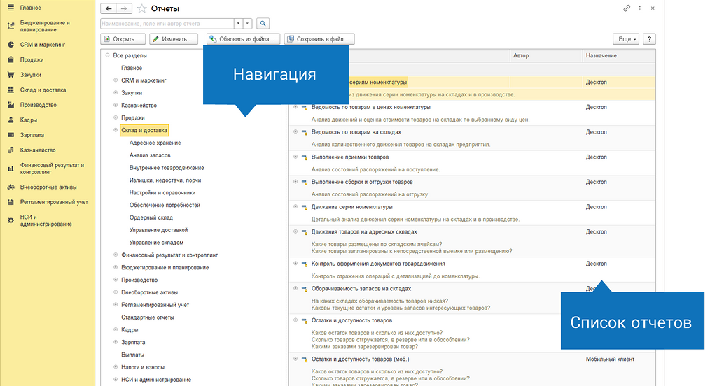The width and height of the screenshot is (717, 386).
Task: Open Главное section in the sidebar
Action: [30, 8]
